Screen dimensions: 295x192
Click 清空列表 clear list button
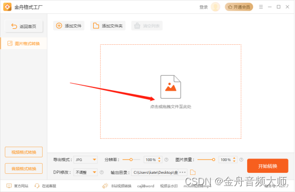[x=147, y=26]
